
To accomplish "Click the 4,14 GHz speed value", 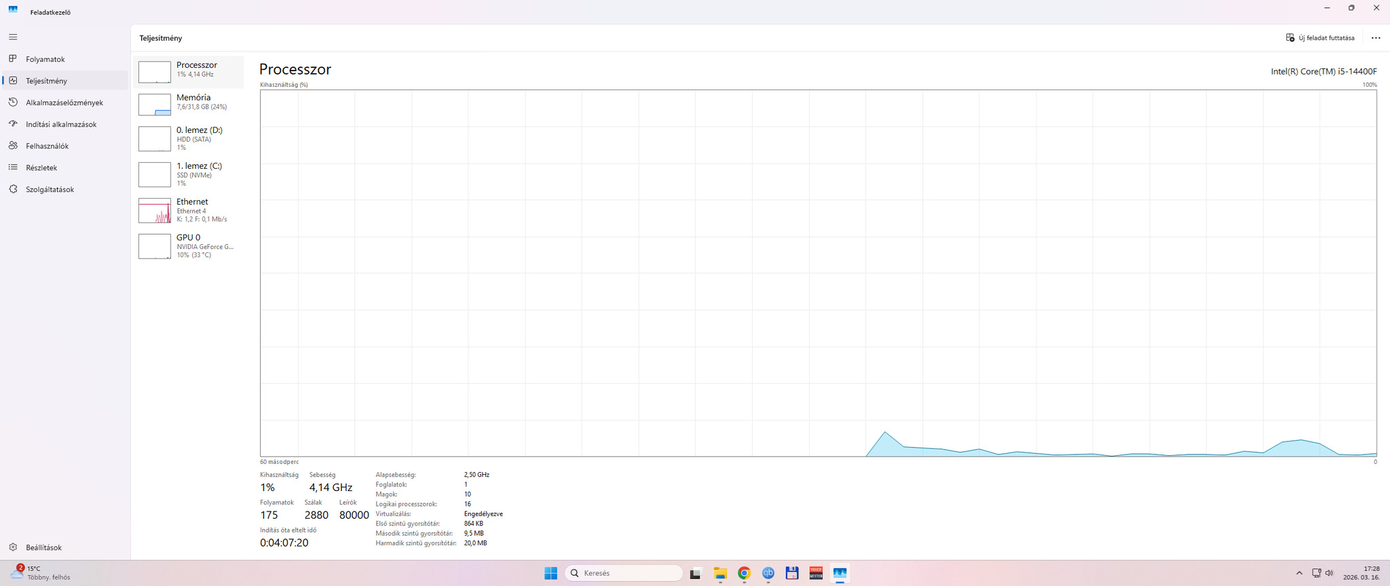I will point(331,488).
